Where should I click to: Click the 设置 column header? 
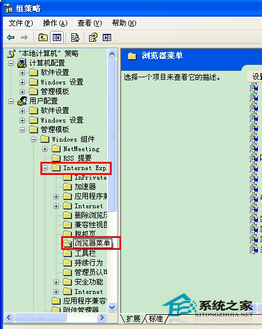point(255,77)
